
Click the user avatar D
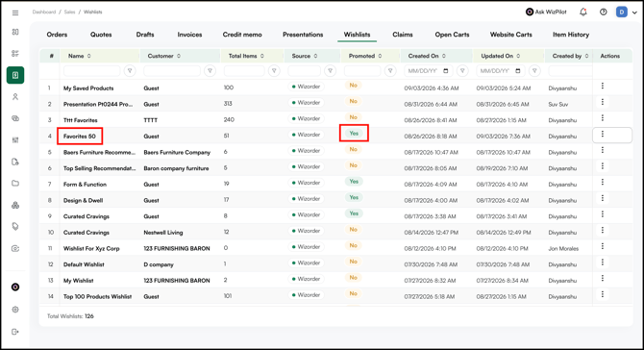tap(621, 12)
